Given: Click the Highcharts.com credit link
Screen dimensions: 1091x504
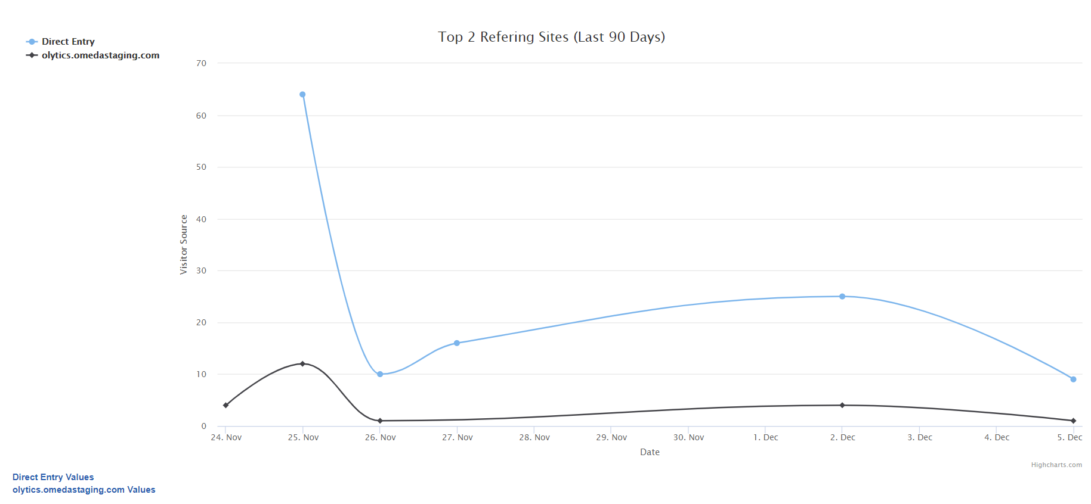Looking at the screenshot, I should pyautogui.click(x=1056, y=465).
